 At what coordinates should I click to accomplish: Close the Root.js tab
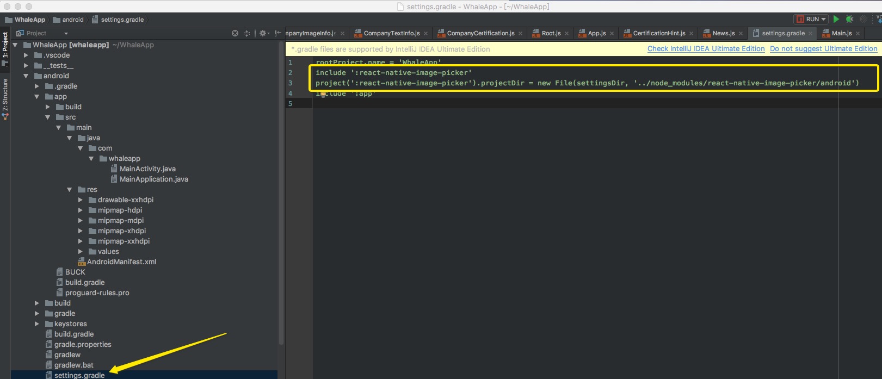(x=566, y=34)
